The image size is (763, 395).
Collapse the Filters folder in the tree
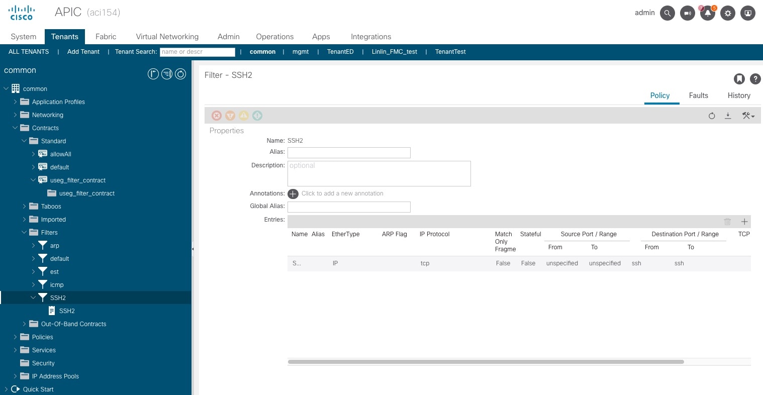click(24, 232)
